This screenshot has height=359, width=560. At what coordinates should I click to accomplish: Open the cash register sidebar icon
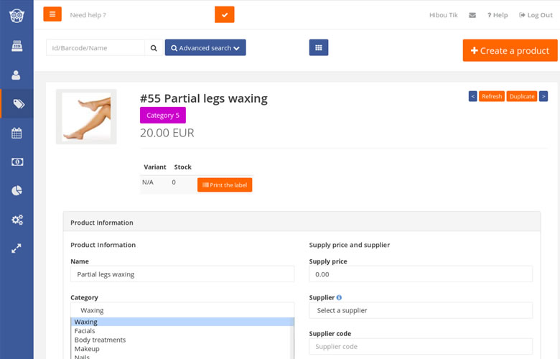pos(17,46)
